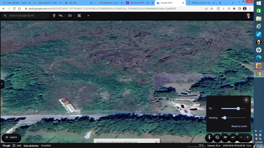Viewport: 264px width, 148px height.
Task: Adjust the Tilt slider
Action: [238, 108]
